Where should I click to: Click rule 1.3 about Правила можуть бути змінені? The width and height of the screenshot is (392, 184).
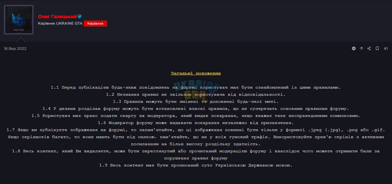[196, 102]
